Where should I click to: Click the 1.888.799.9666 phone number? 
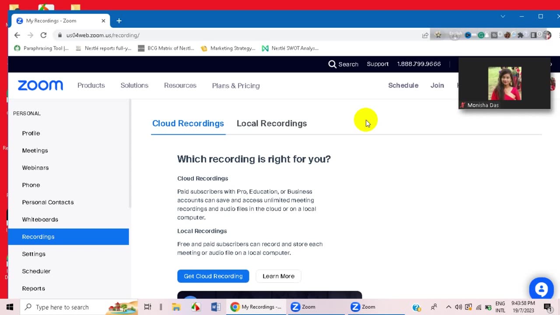[x=419, y=64]
